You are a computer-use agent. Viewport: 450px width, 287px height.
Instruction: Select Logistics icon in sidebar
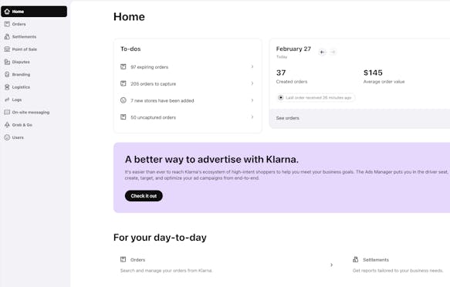click(x=7, y=87)
